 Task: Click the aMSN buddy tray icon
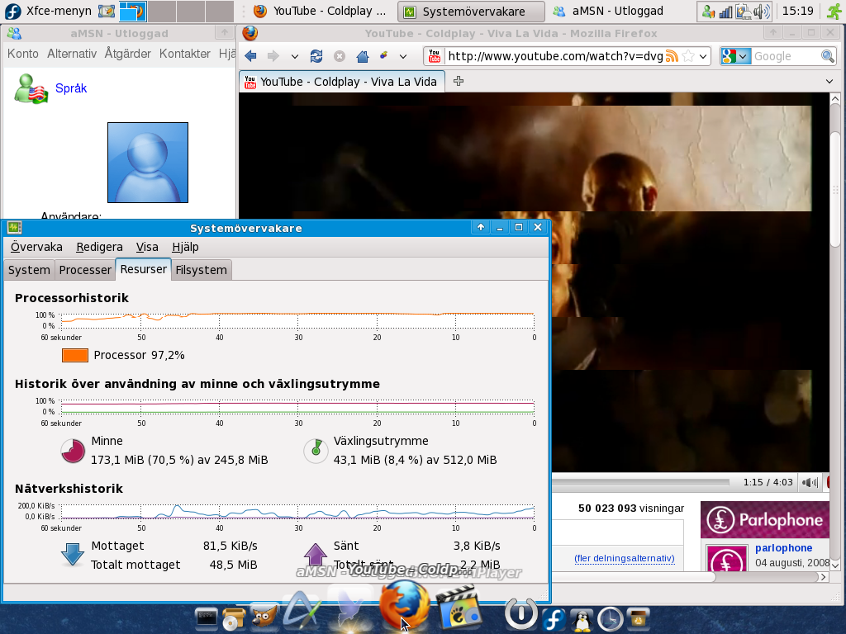tap(708, 12)
